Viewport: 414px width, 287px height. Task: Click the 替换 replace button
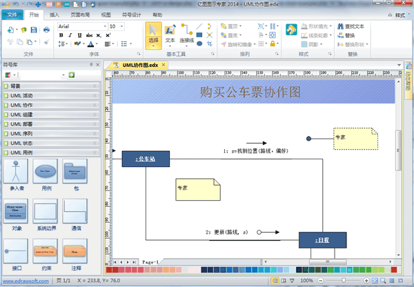click(346, 35)
